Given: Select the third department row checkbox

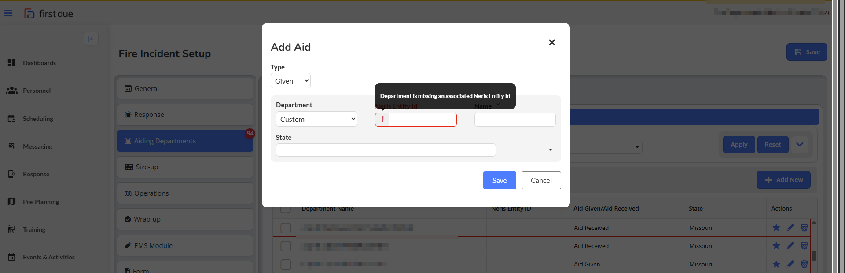Looking at the screenshot, I should 286,264.
